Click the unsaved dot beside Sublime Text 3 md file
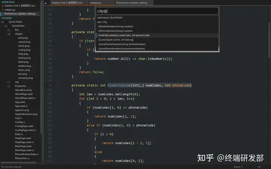The width and height of the screenshot is (271, 169). (x=2, y=6)
